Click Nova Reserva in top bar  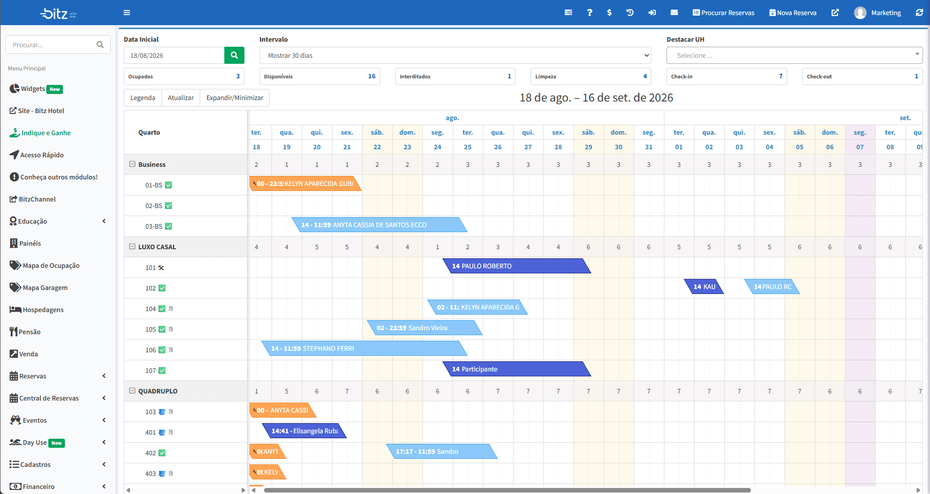[x=793, y=13]
